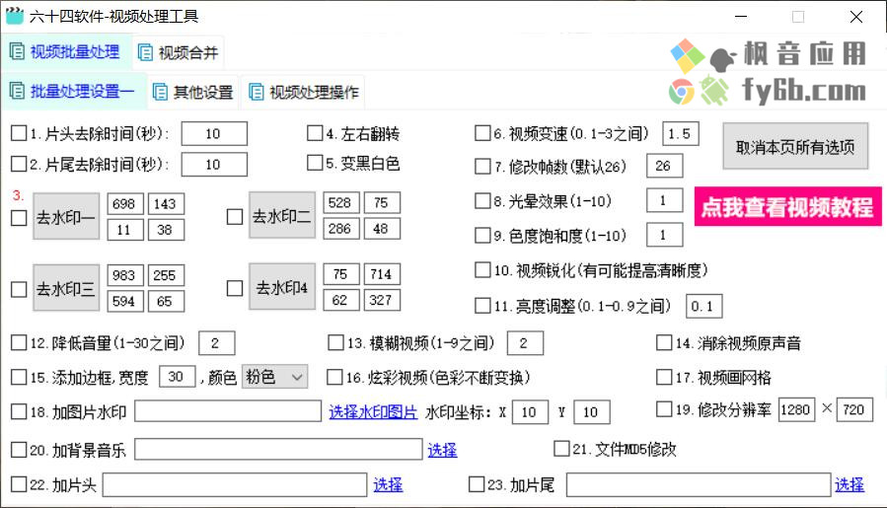Viewport: 887px width, 508px height.
Task: Enable 18.加图片水印 checkbox
Action: coord(19,412)
